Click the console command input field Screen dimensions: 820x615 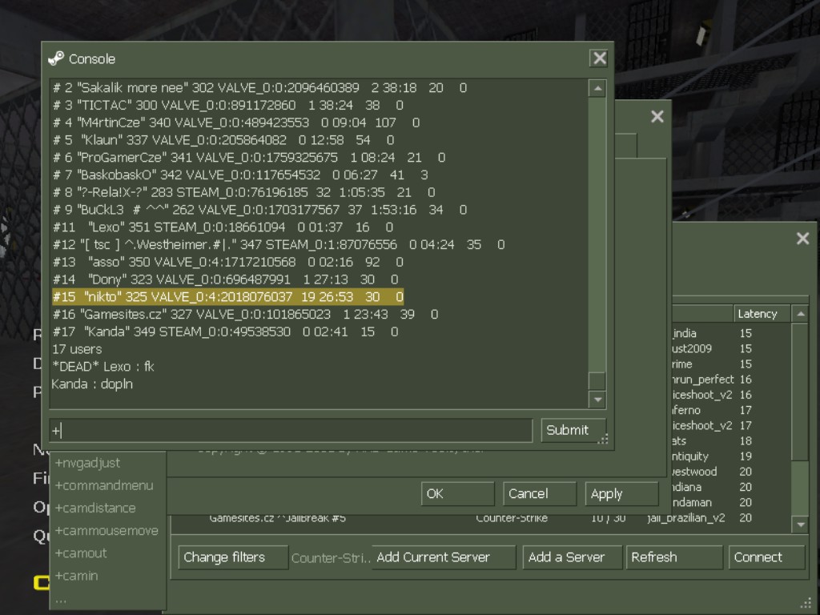(291, 430)
